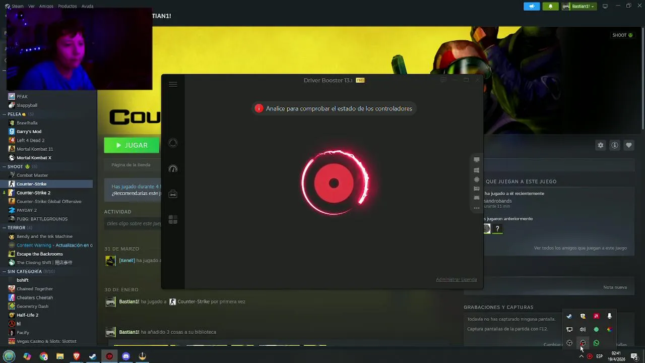
Task: Open Driver Booster hamburger menu
Action: pos(173,84)
